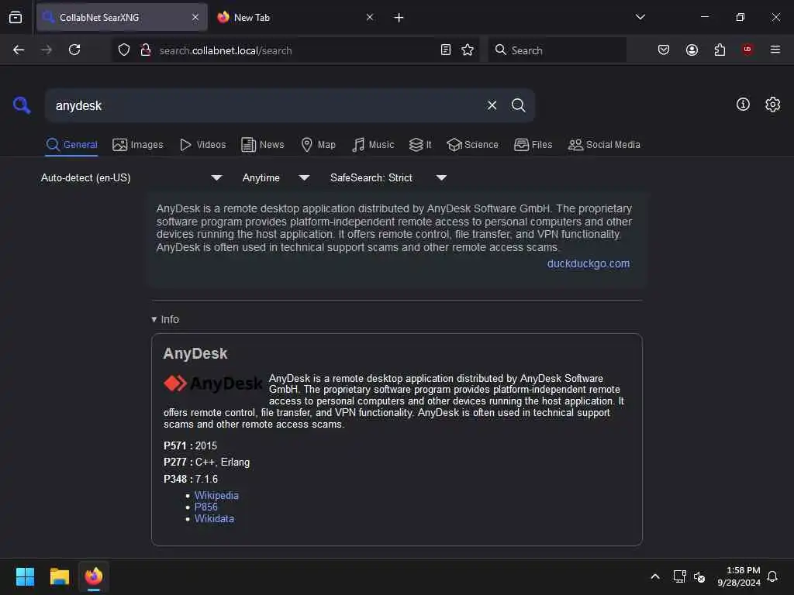
Task: Switch to Science category
Action: (472, 145)
